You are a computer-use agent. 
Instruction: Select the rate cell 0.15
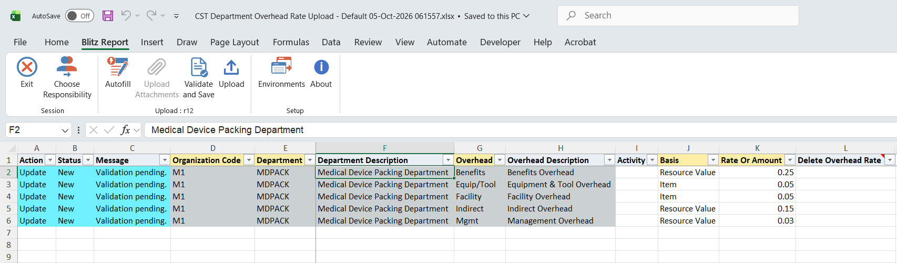[x=757, y=209]
